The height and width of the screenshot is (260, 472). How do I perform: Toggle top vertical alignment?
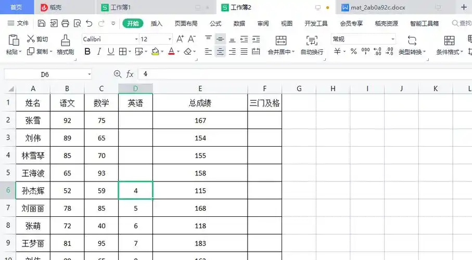pyautogui.click(x=208, y=39)
